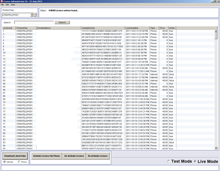Viewport: 220px width, 171px height.
Task: Click into the Search text field
Action: pos(34,23)
